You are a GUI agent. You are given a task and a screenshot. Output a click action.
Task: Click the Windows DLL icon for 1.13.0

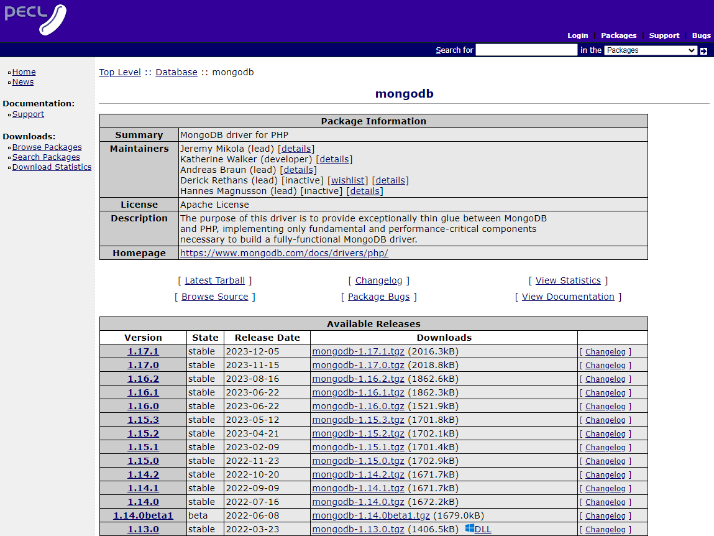coord(469,529)
